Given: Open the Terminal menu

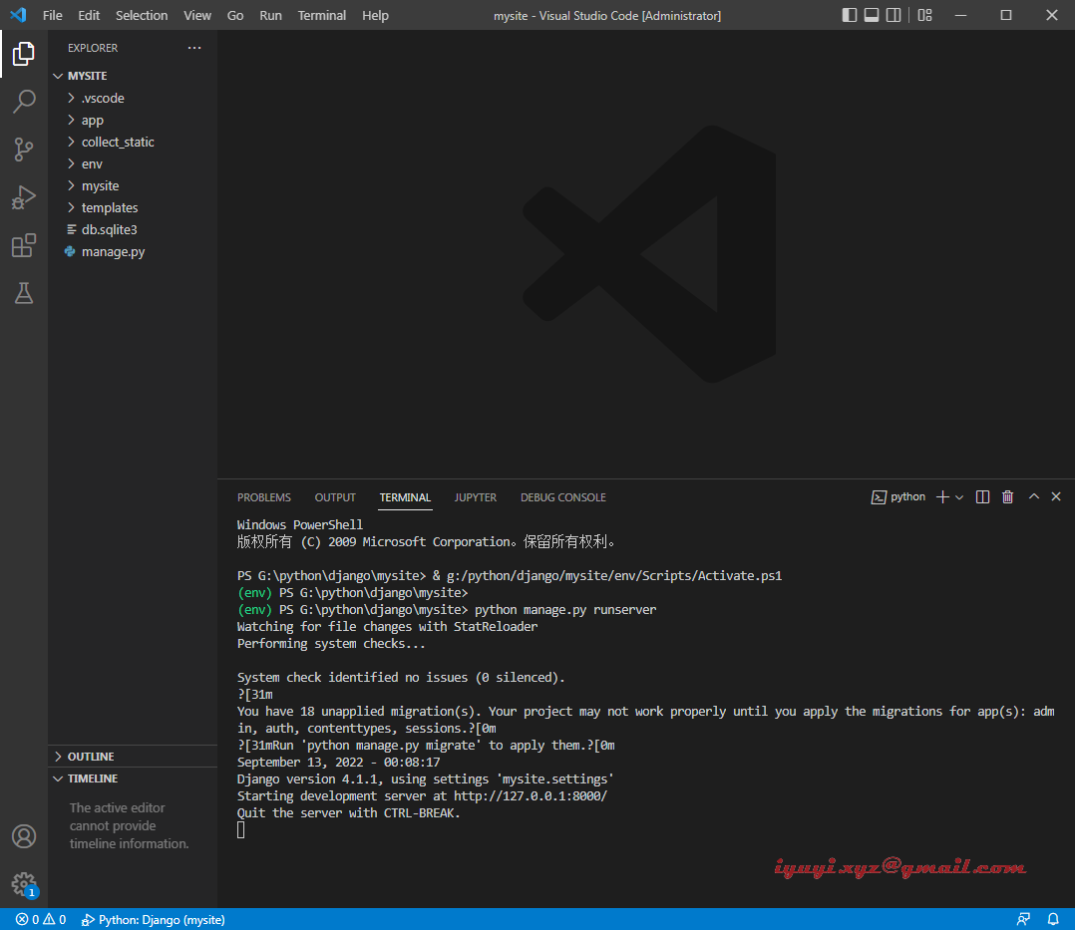Looking at the screenshot, I should point(321,15).
